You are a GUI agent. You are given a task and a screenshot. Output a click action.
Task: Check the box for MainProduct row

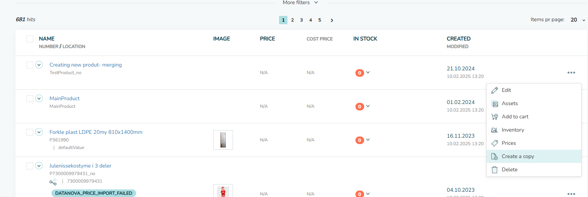30,99
